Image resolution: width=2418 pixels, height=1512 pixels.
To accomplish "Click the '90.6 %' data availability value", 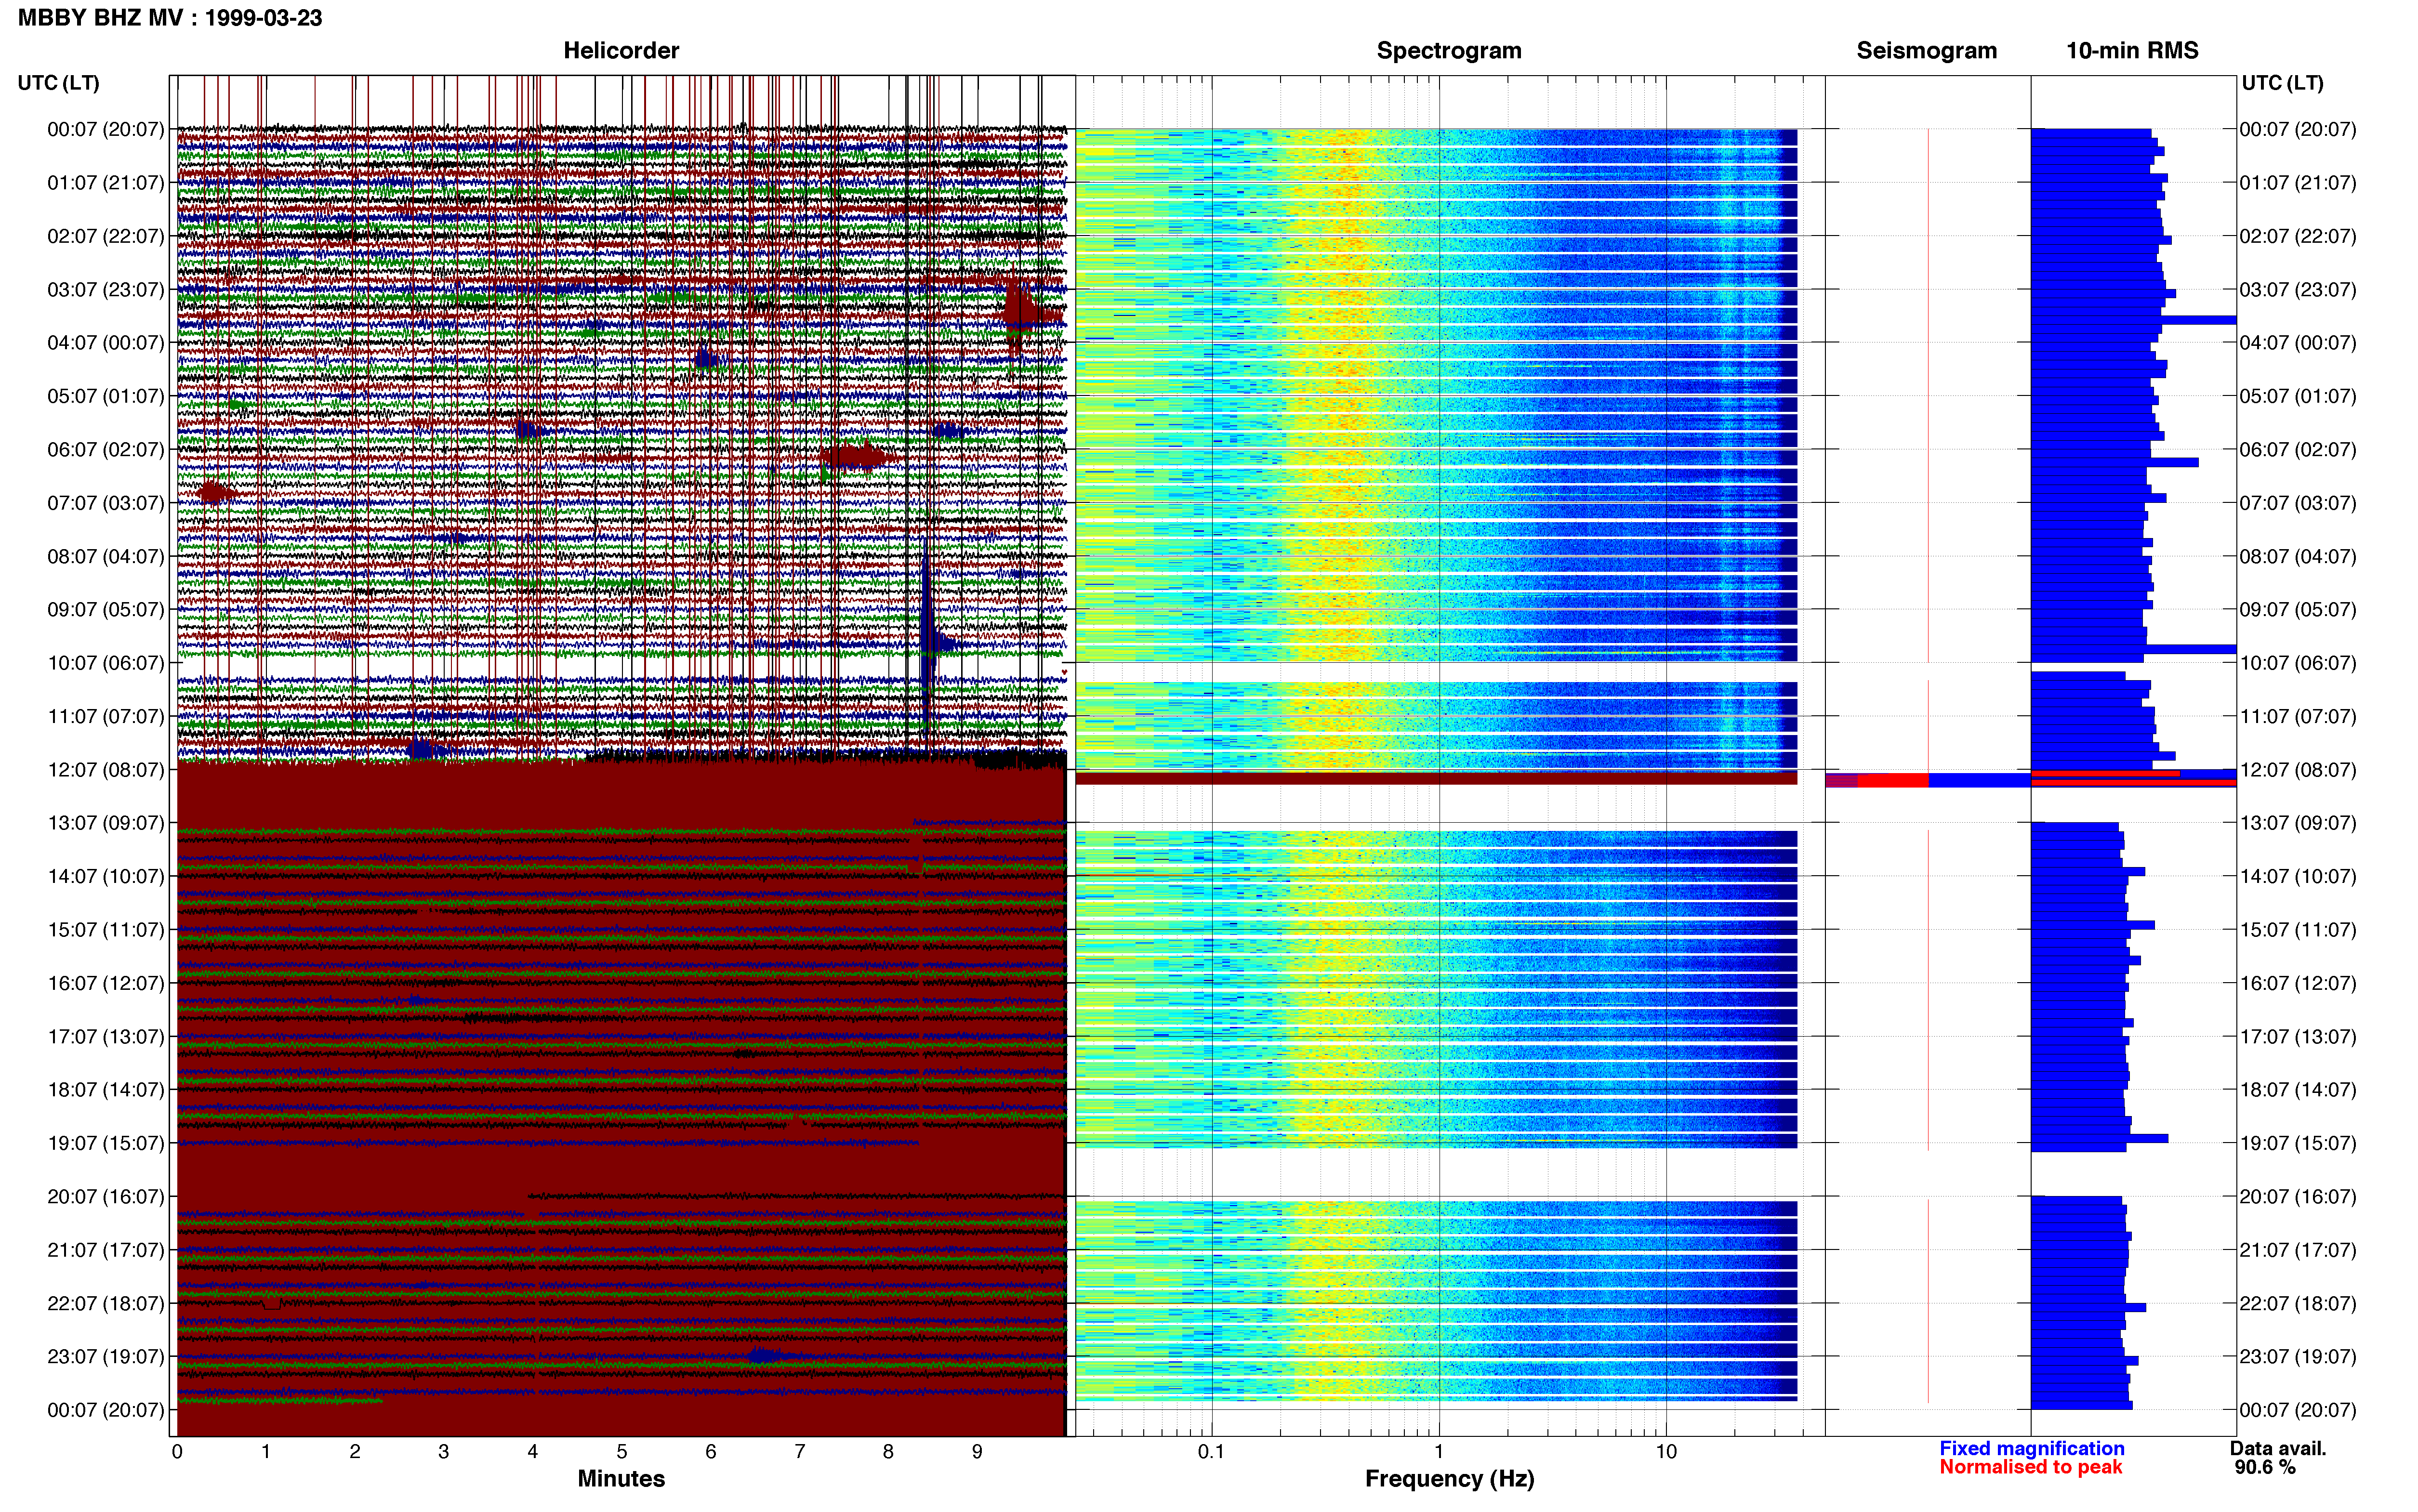I will pyautogui.click(x=2265, y=1467).
